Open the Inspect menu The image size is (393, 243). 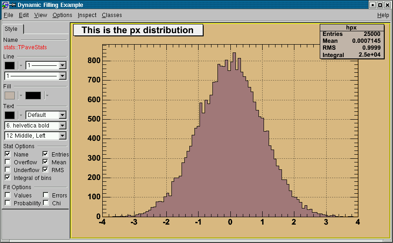coord(87,15)
